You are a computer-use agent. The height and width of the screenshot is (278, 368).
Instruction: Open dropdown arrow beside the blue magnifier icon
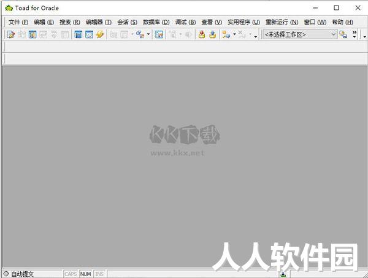pos(148,34)
